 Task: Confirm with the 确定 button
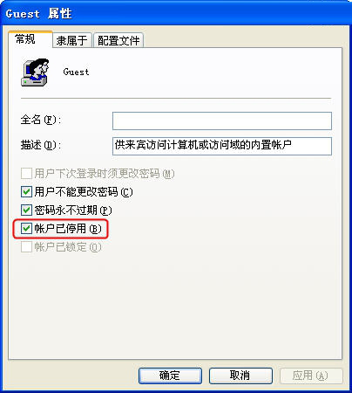point(170,376)
